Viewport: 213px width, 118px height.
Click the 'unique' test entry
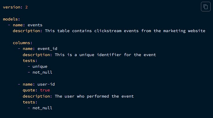coord(40,67)
